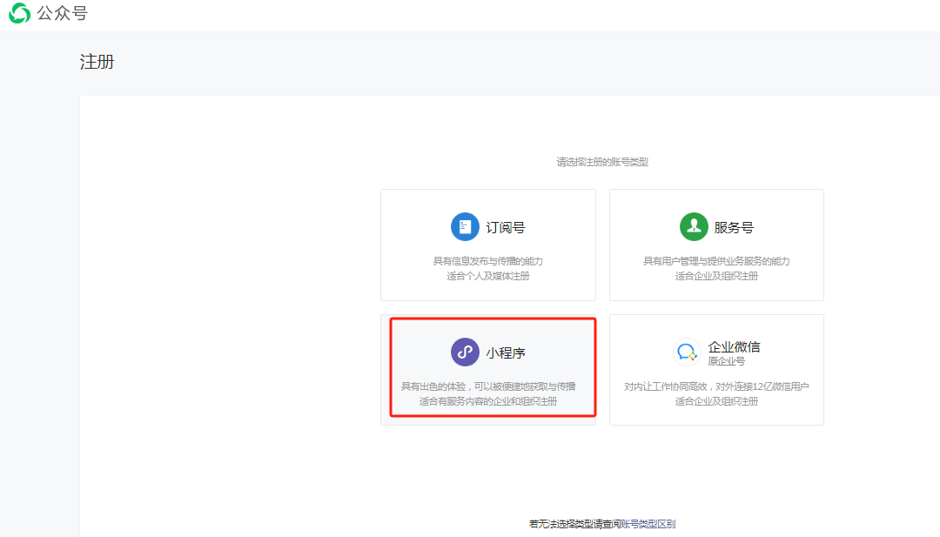Image resolution: width=940 pixels, height=537 pixels.
Task: Click 对内让工作协同高效 description line
Action: 716,386
